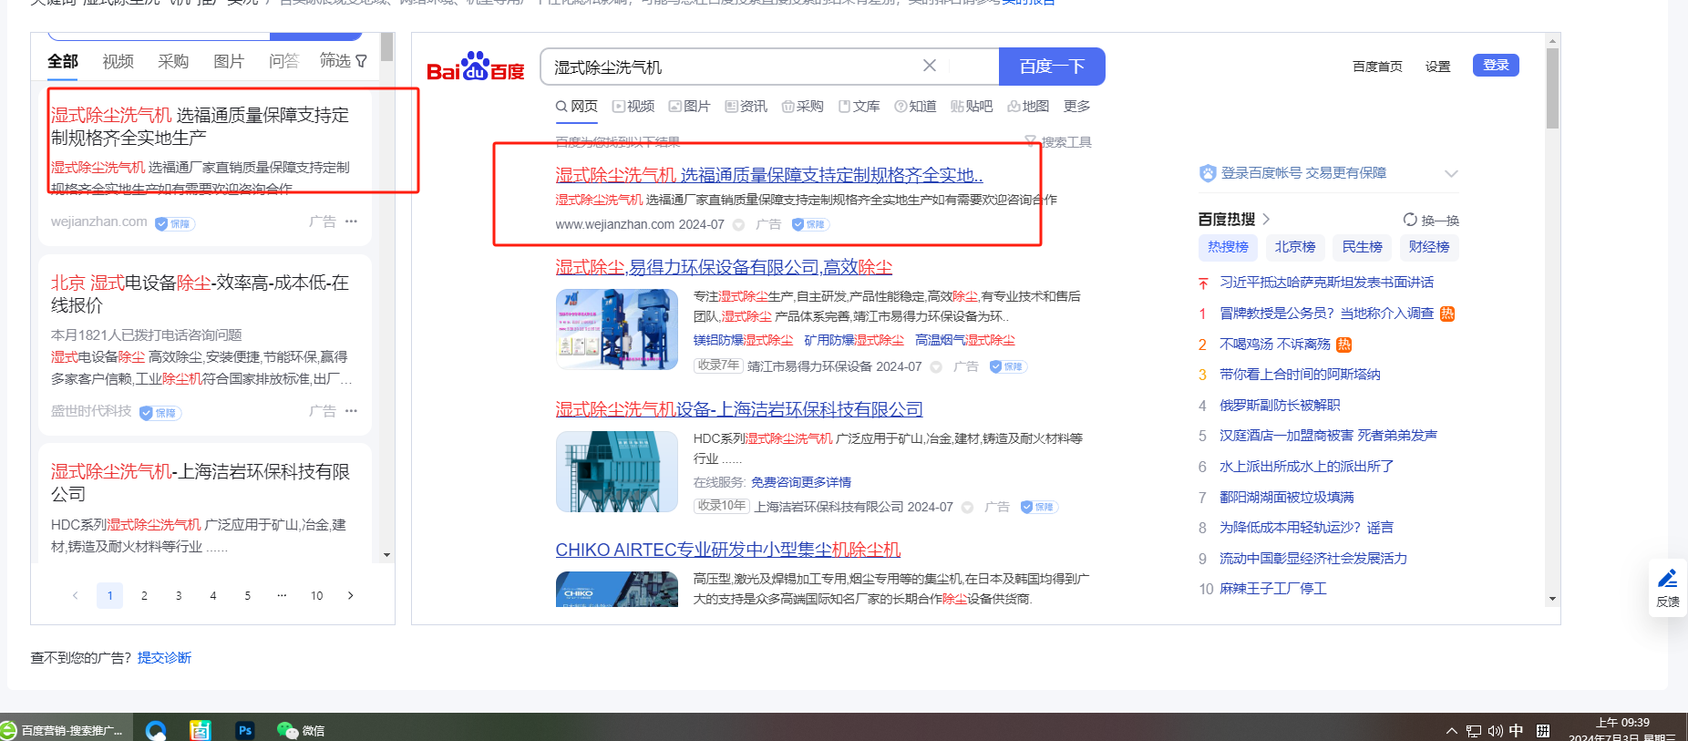Screen dimensions: 1688x741
Task: Open more options on wejianzhan.com mobile ad
Action: (352, 221)
